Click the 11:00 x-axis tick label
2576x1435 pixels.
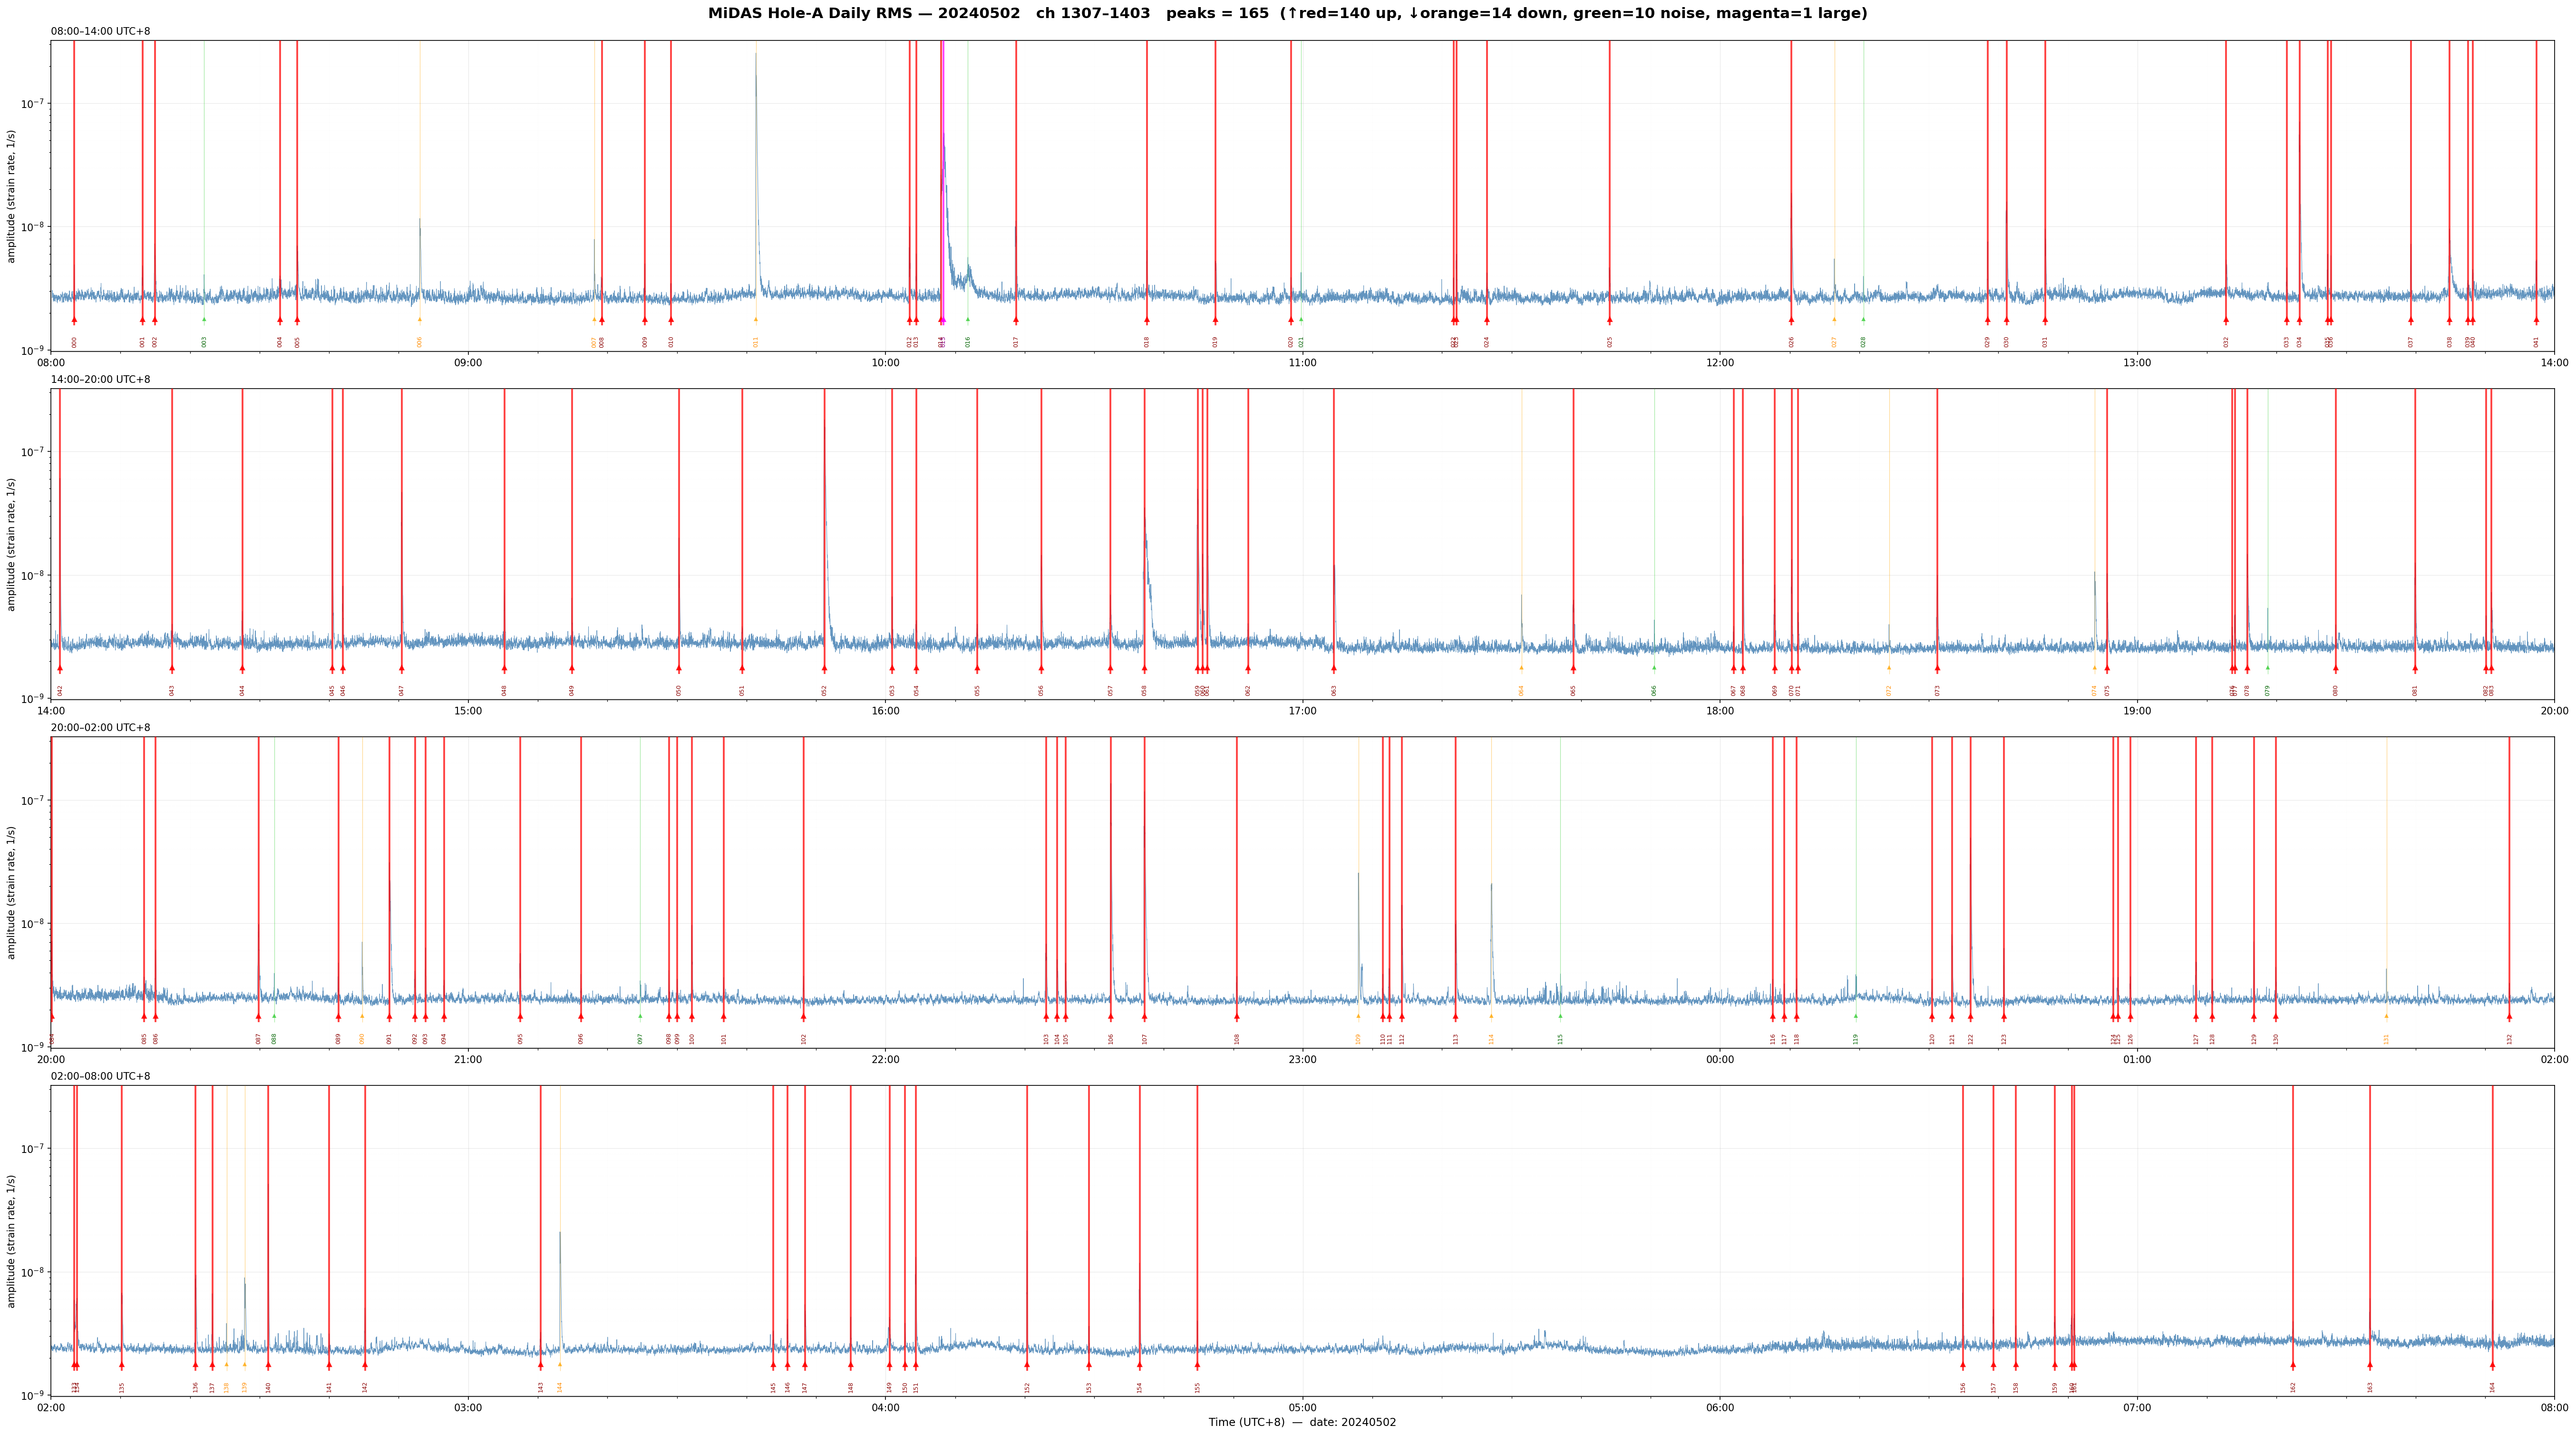(1302, 363)
